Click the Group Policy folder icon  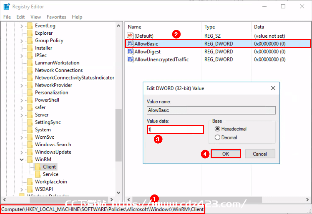[x=30, y=41]
